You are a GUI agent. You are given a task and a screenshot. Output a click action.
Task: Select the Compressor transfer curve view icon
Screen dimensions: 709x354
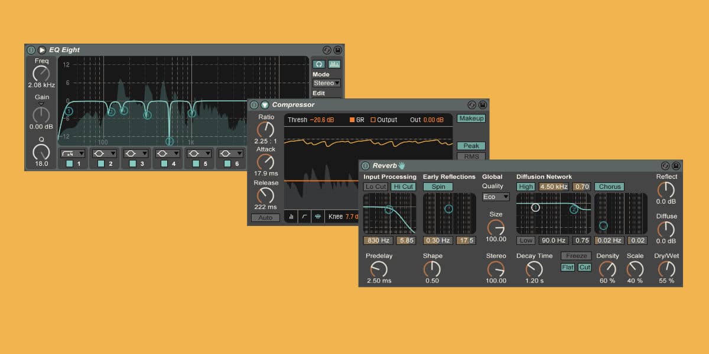point(305,217)
